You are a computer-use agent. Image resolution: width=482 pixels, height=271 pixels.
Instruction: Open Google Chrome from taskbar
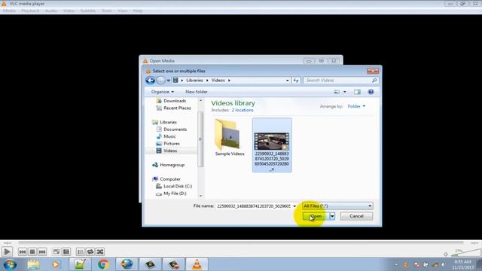103,264
